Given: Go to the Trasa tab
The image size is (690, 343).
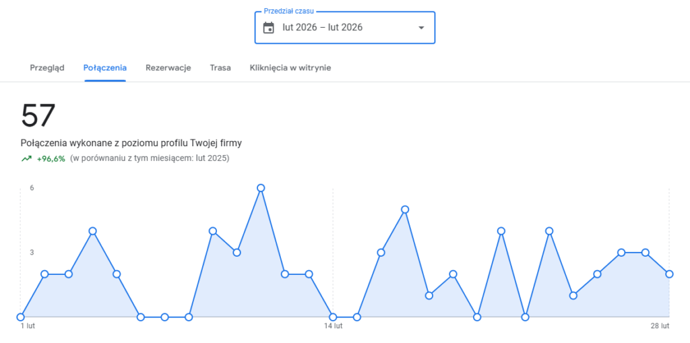Looking at the screenshot, I should [x=220, y=67].
